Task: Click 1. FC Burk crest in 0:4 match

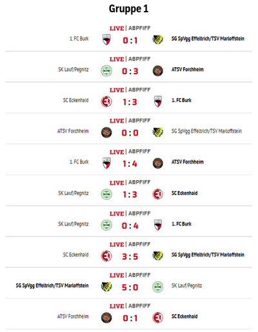Action: point(158,225)
